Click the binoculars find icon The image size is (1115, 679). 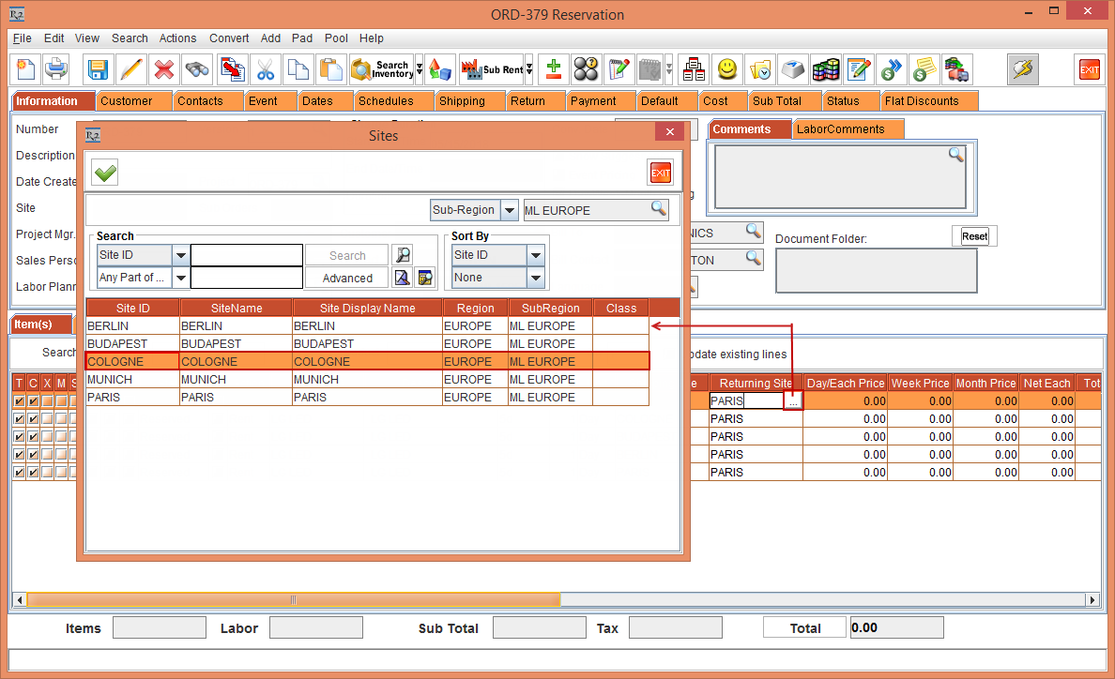click(197, 69)
